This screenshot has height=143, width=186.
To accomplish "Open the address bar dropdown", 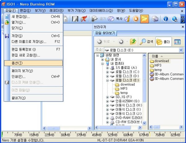I will 181,50.
